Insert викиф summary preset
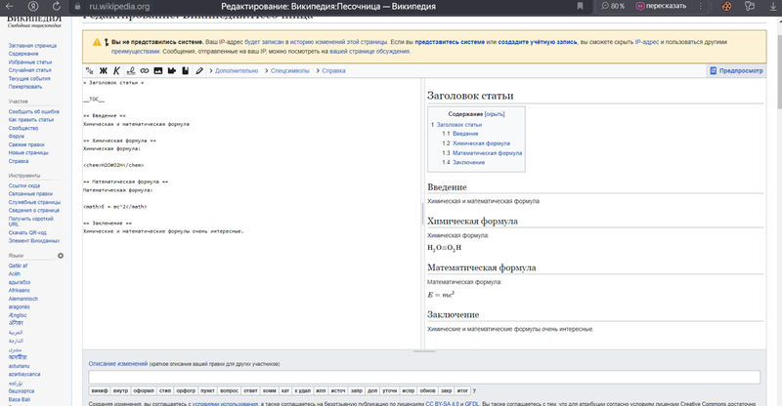Image resolution: width=782 pixels, height=406 pixels. pos(100,391)
